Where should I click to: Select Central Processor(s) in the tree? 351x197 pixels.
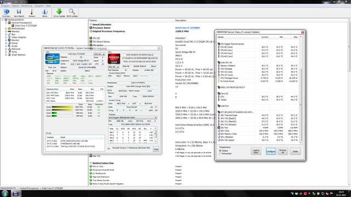tap(21, 23)
